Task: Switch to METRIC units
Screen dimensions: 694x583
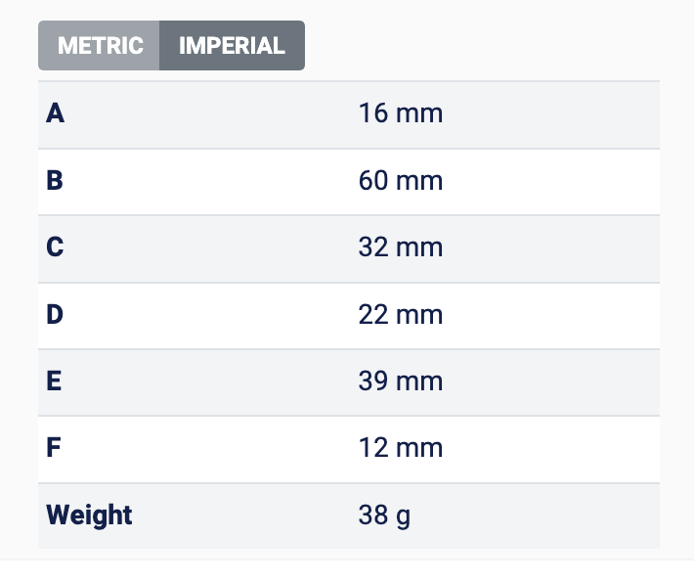Action: 100,46
